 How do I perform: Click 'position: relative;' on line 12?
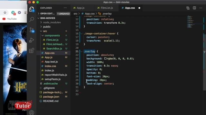100,19
